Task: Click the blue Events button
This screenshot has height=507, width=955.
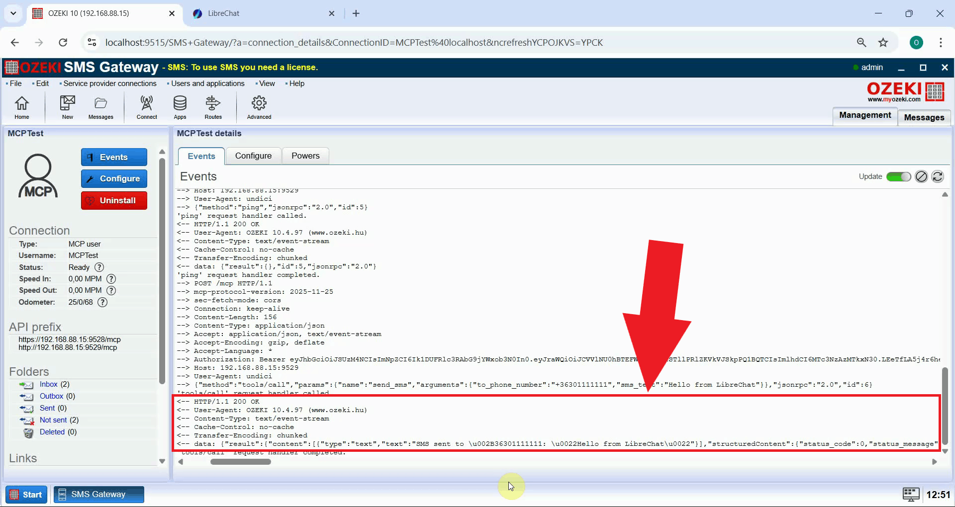Action: click(114, 157)
